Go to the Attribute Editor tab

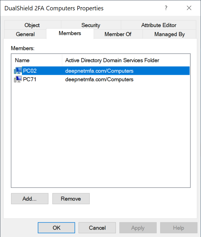pyautogui.click(x=159, y=25)
